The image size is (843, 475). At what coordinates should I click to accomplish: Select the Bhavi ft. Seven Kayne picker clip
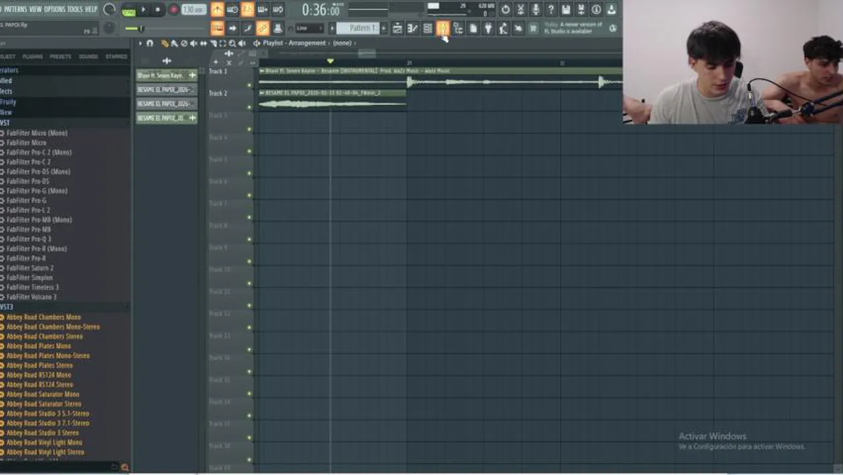click(166, 75)
